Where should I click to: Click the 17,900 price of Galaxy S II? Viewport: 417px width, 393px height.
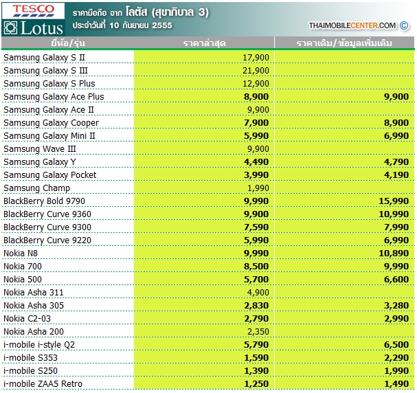256,58
